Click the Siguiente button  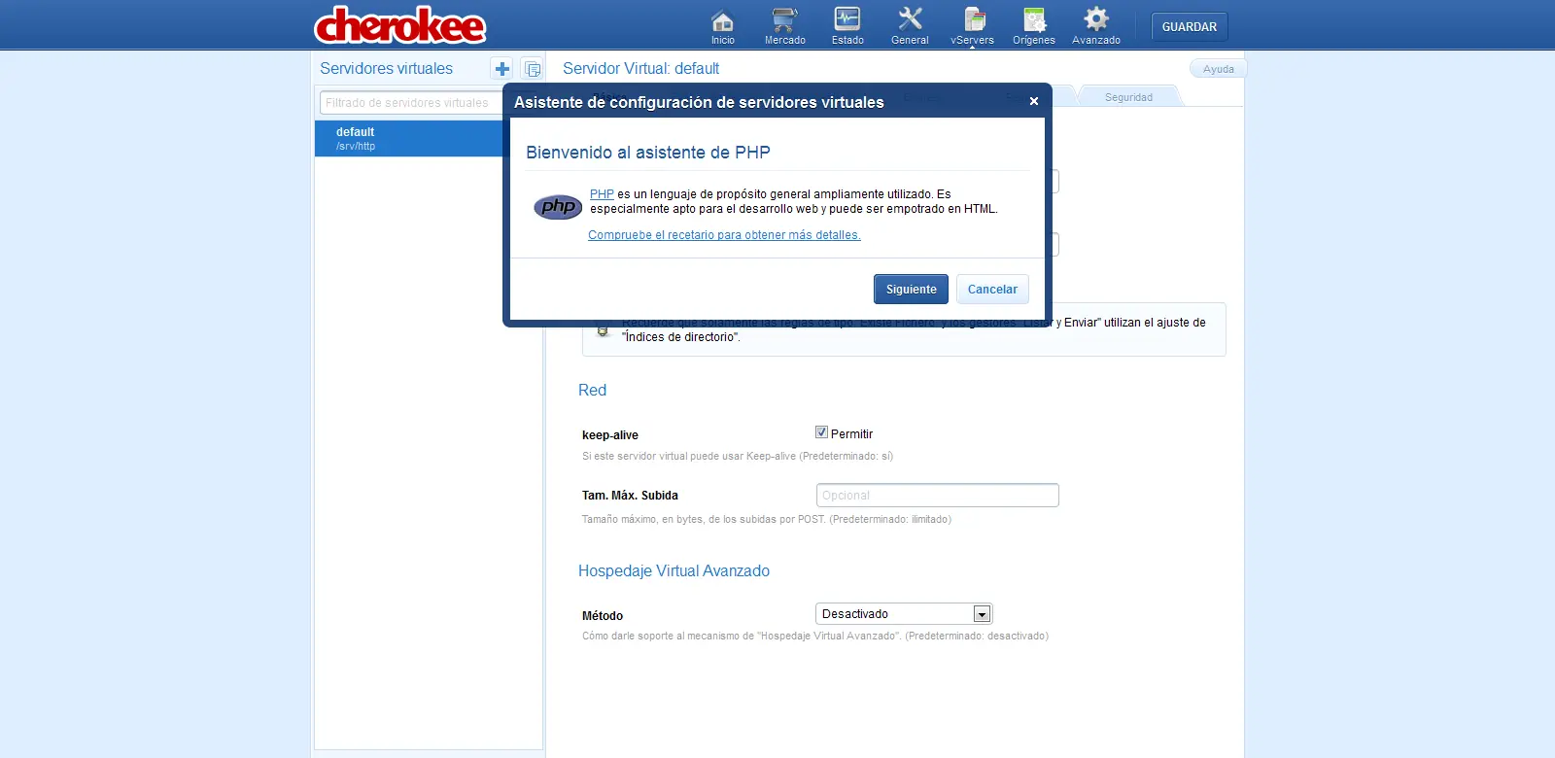(x=911, y=290)
